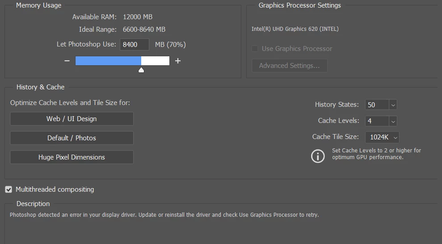Click the Cache Levels value field
Screen dimensions: 442x244
click(x=377, y=121)
